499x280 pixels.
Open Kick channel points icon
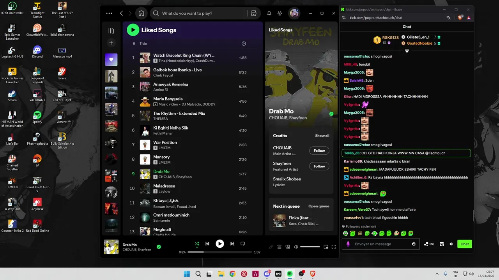coord(429,244)
